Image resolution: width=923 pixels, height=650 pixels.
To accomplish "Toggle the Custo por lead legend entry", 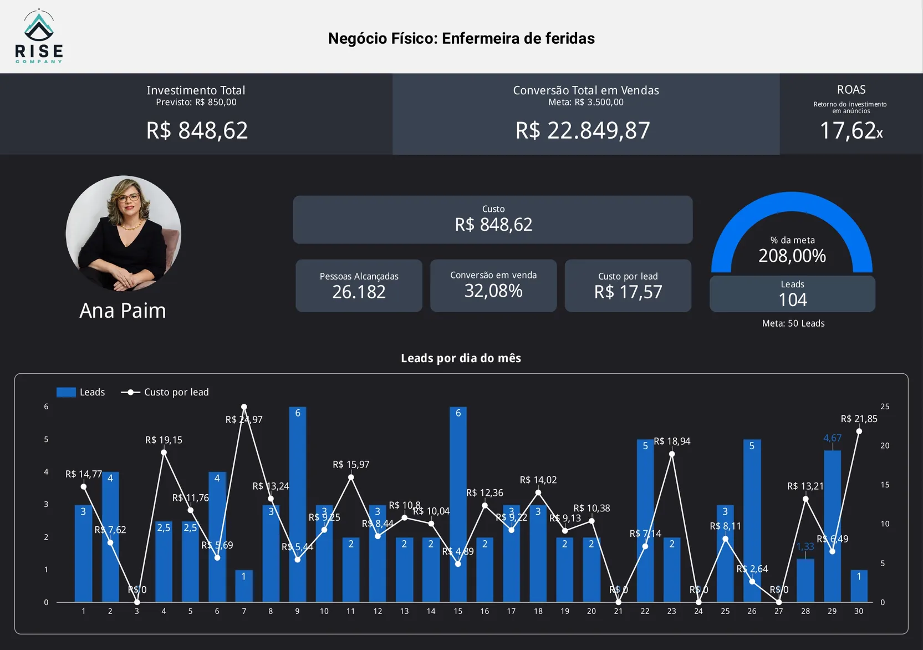I will point(165,392).
